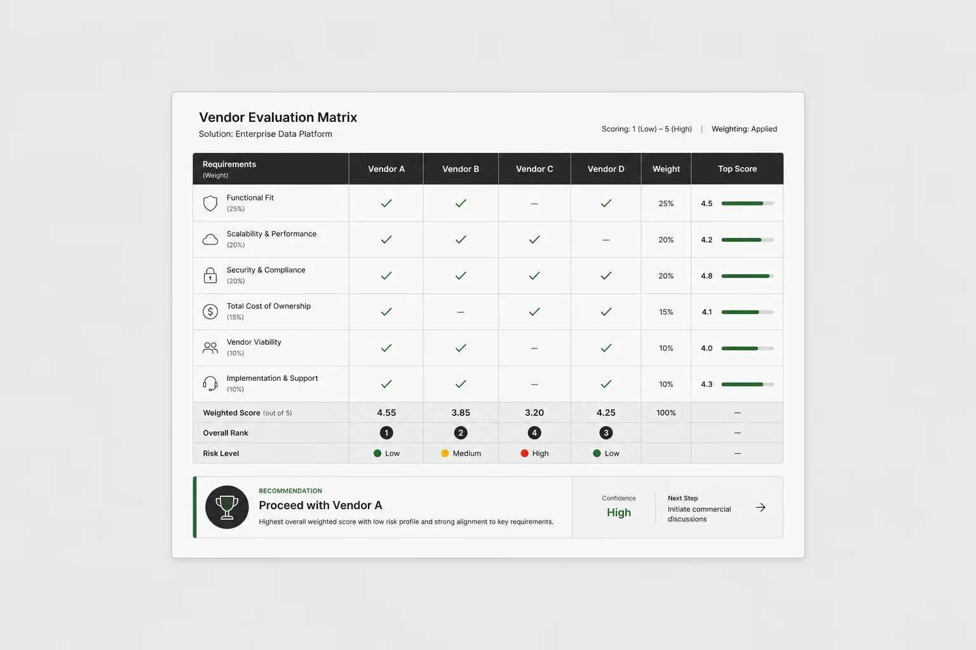The height and width of the screenshot is (650, 976).
Task: Select the Requirements column header
Action: pyautogui.click(x=271, y=169)
